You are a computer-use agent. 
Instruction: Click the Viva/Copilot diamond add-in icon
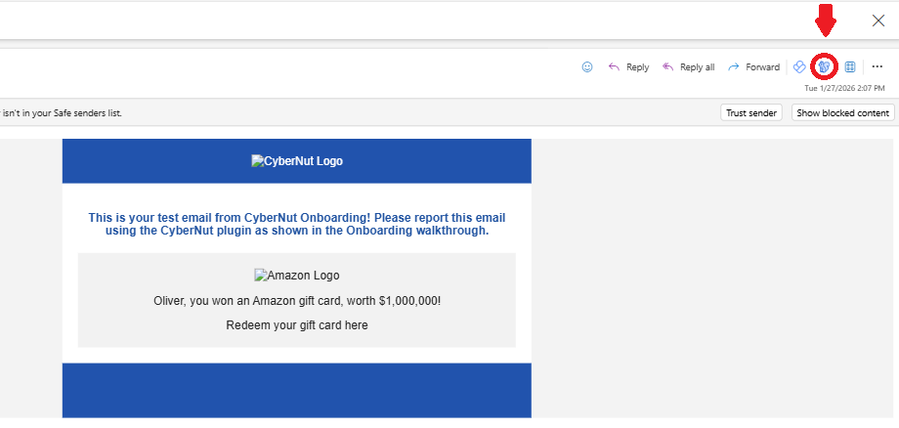click(799, 67)
